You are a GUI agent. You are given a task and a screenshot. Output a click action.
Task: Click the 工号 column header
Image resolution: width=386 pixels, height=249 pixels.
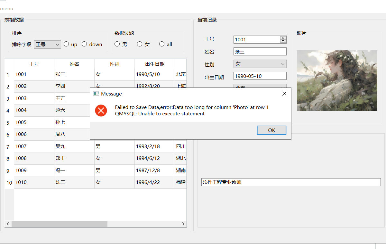(x=34, y=64)
